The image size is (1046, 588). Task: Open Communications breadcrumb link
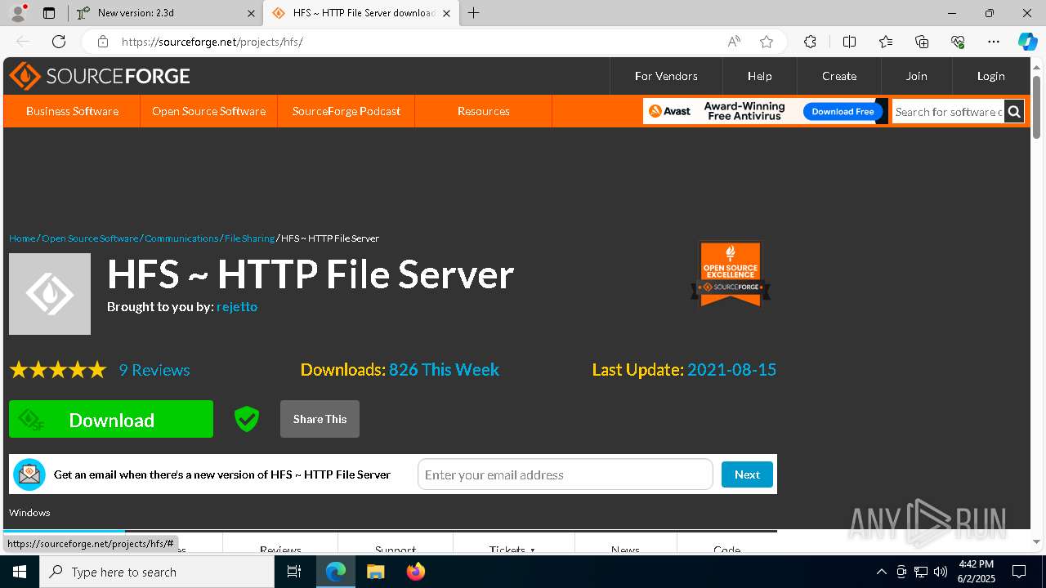[x=181, y=238]
